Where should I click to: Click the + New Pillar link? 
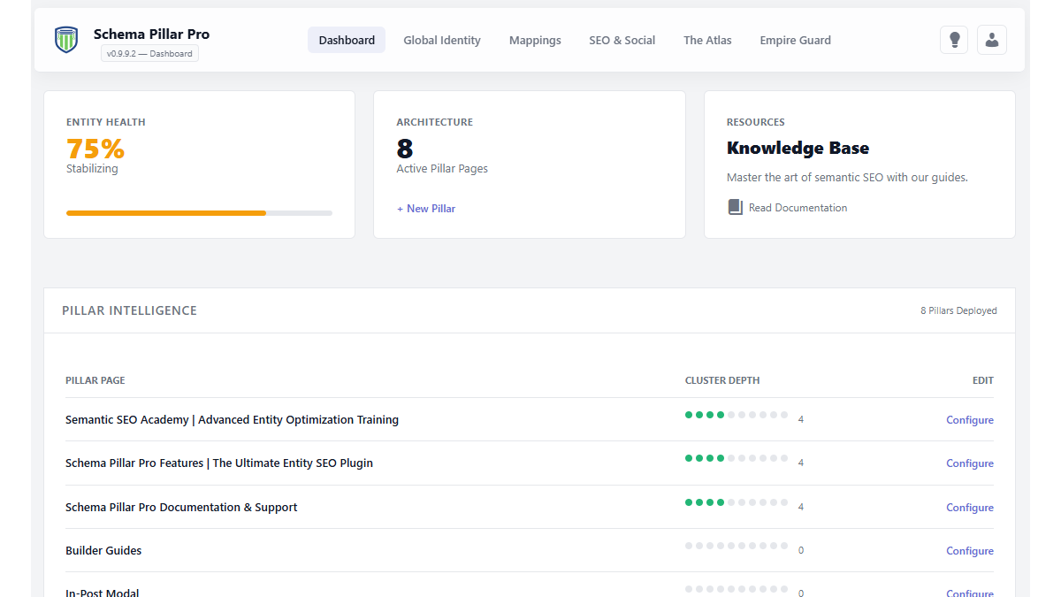point(426,208)
